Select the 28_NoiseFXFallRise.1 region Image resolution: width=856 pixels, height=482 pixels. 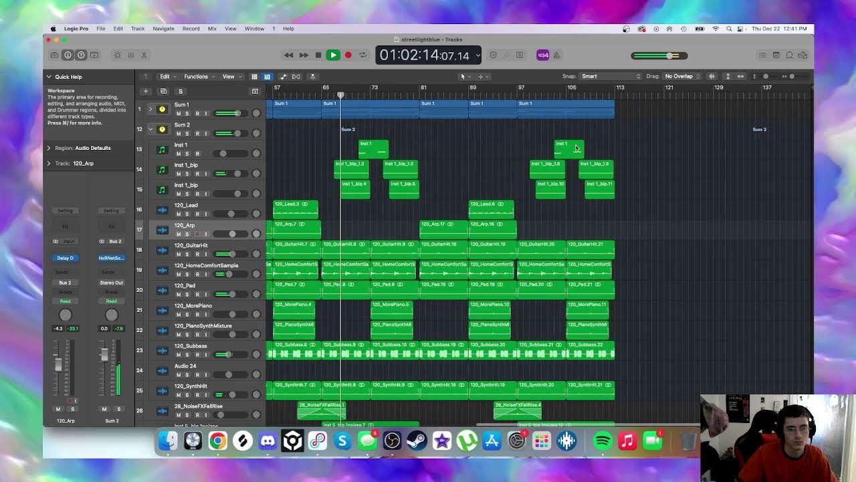(322, 410)
